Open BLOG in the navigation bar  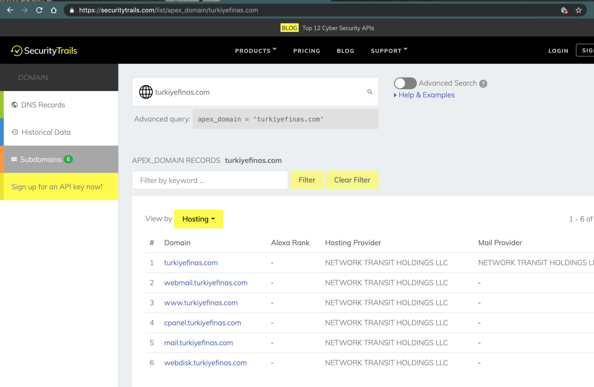pyautogui.click(x=345, y=51)
